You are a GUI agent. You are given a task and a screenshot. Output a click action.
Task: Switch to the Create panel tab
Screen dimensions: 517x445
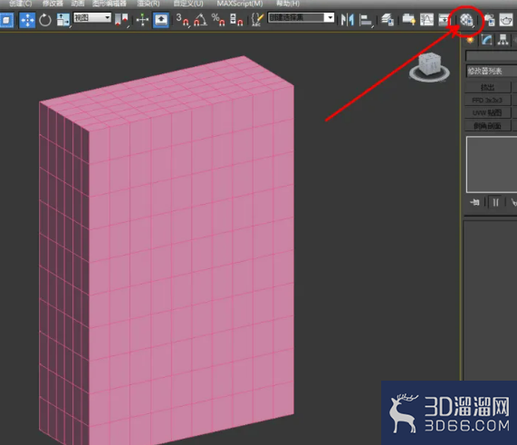[x=470, y=40]
